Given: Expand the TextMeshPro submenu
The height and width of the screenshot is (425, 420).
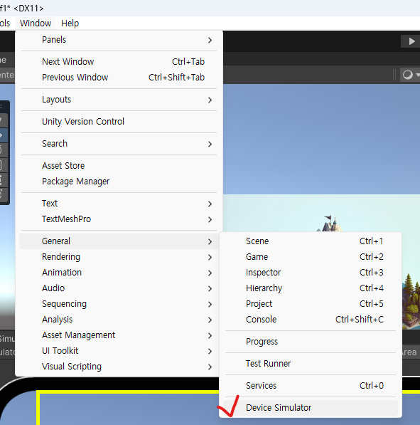Looking at the screenshot, I should point(119,219).
